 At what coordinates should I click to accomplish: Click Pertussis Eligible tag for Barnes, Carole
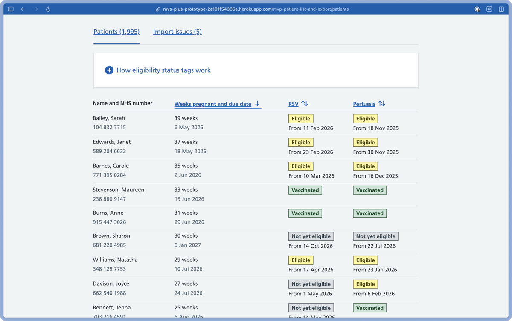coord(366,166)
